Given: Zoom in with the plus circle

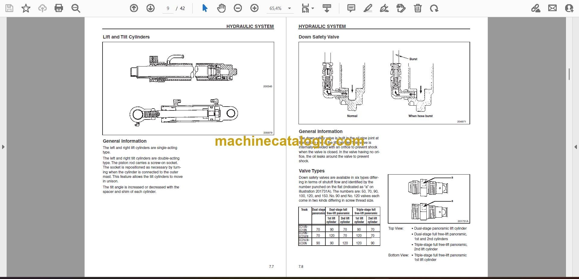Looking at the screenshot, I should click(255, 8).
